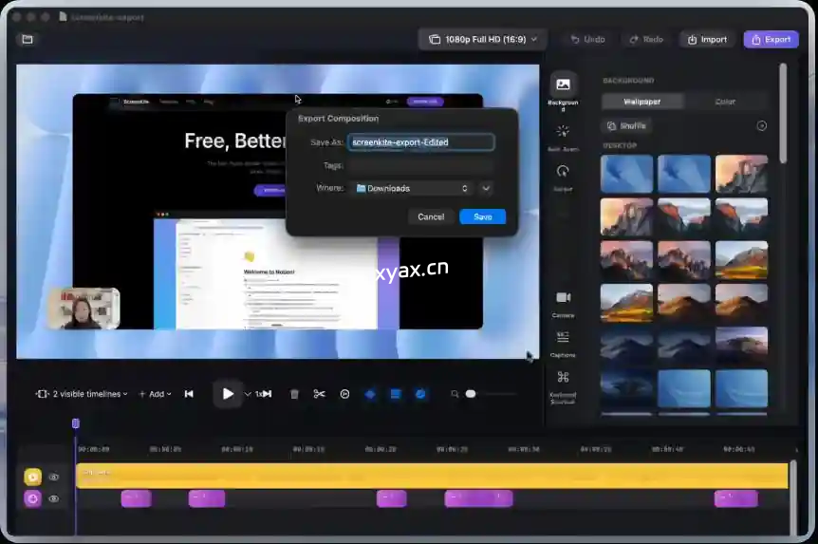Open the Keyboard Shortcut panel
Image resolution: width=818 pixels, height=544 pixels.
click(563, 383)
